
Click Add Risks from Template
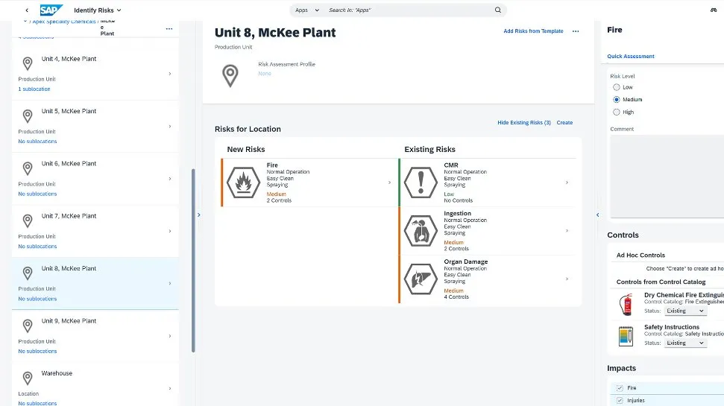(533, 31)
